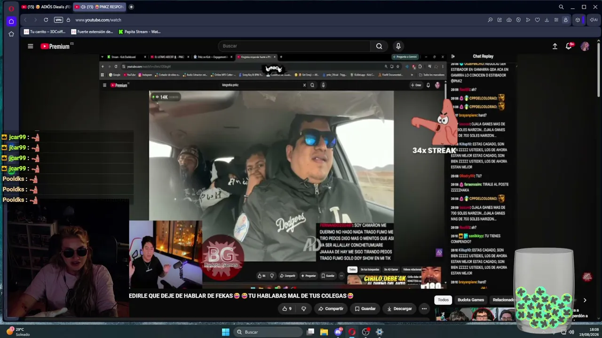
Task: Open the My Flow send icon
Action: (x=528, y=20)
